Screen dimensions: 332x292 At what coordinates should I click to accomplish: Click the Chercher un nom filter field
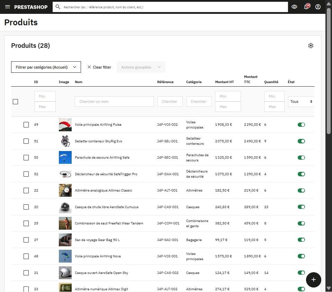(114, 101)
